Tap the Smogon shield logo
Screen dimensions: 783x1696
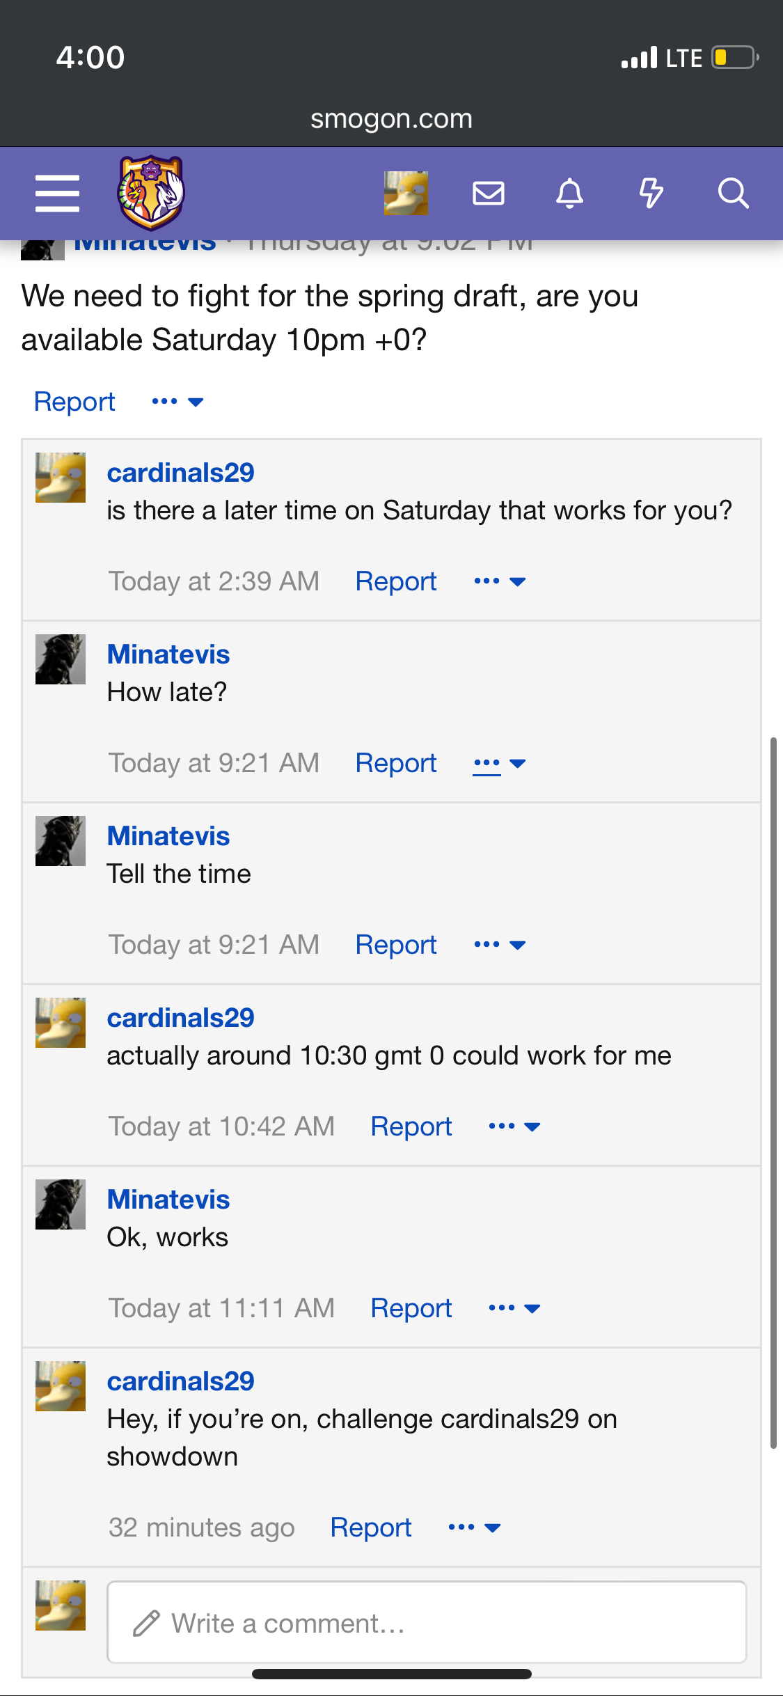click(151, 193)
